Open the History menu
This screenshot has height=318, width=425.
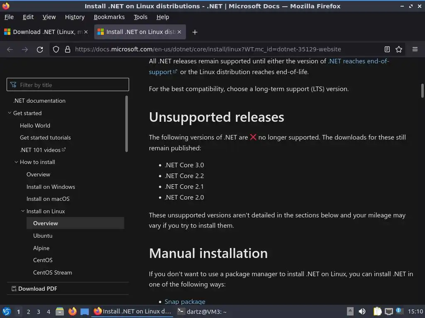point(75,17)
